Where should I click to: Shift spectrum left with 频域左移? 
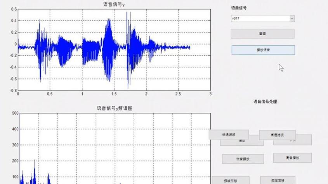pos(231,181)
